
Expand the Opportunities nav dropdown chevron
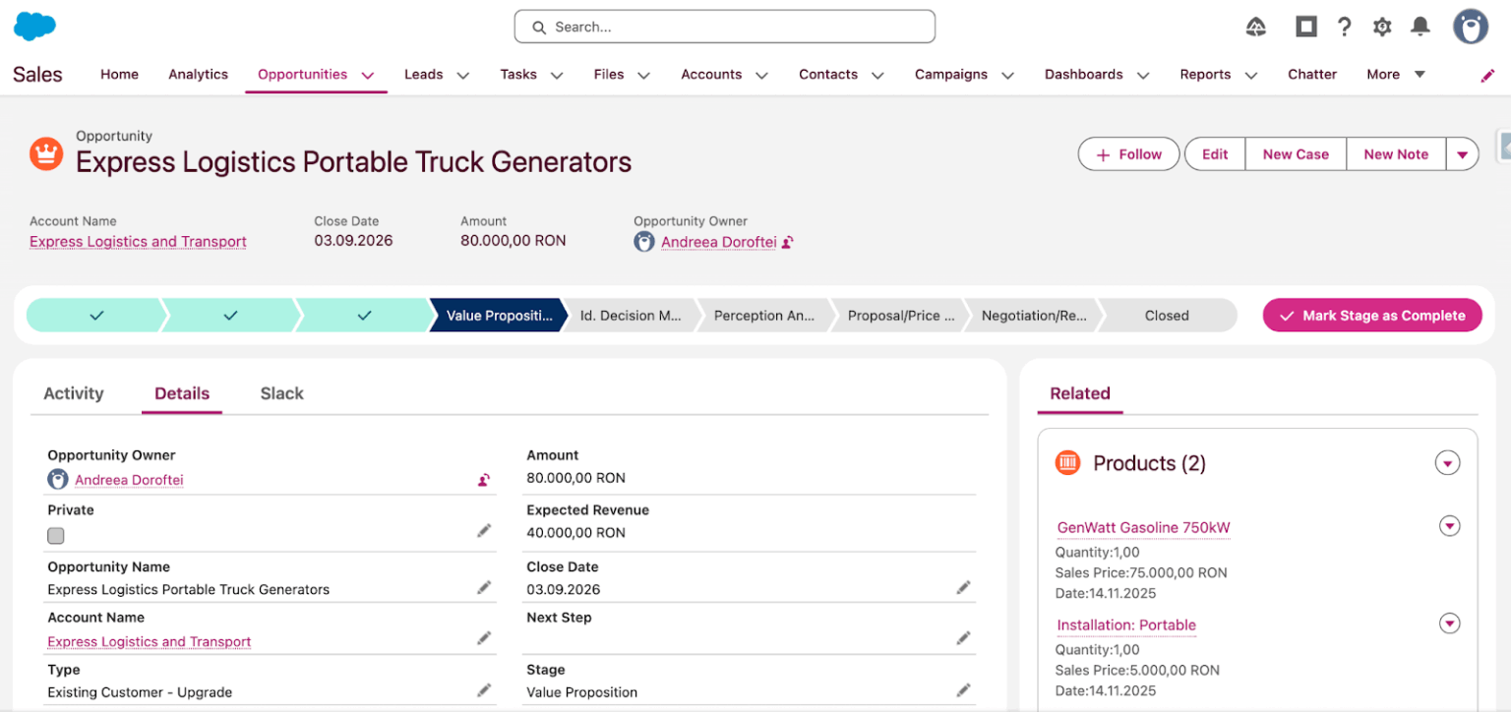[368, 75]
